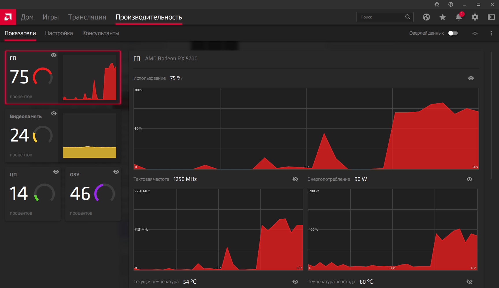Select the ЦП 14 percent card
Screen dimensions: 499x288
(33, 194)
